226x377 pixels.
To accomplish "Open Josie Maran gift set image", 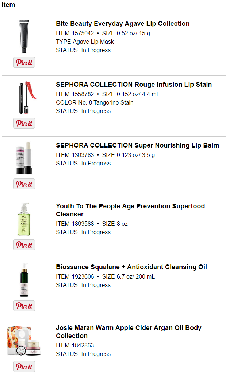I will pyautogui.click(x=24, y=341).
